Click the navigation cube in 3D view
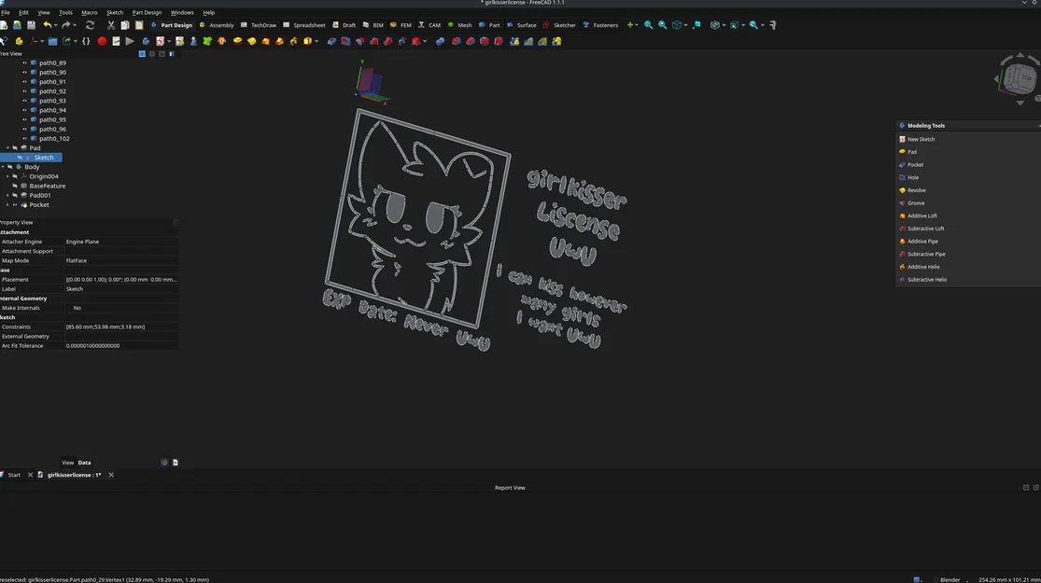Screen dimensions: 1041x583 point(1019,79)
